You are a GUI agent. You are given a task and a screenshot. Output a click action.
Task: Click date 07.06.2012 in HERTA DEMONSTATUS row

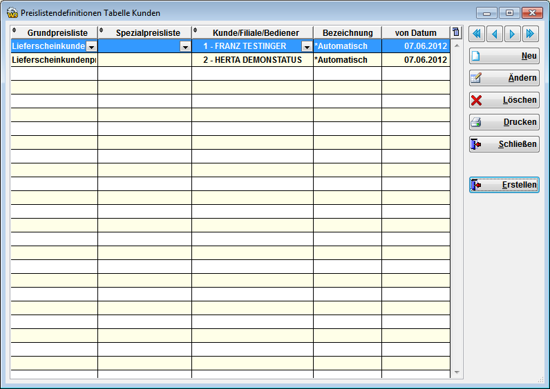pos(416,60)
